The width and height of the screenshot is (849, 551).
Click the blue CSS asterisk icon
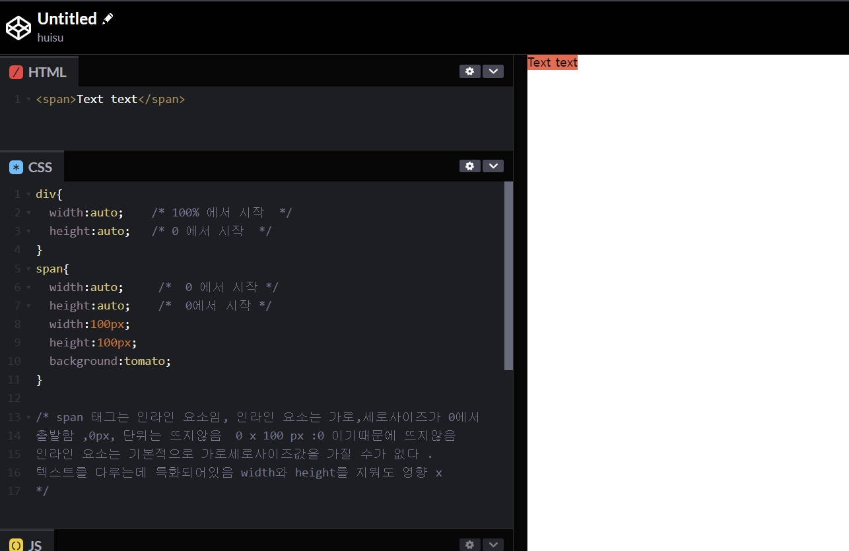coord(17,167)
